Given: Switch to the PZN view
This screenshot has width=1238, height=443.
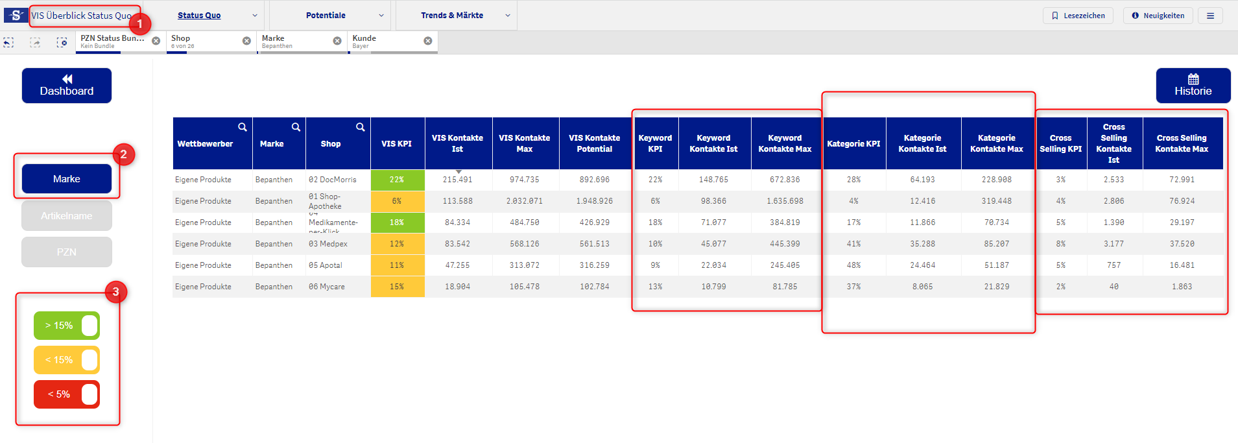Looking at the screenshot, I should coord(67,252).
